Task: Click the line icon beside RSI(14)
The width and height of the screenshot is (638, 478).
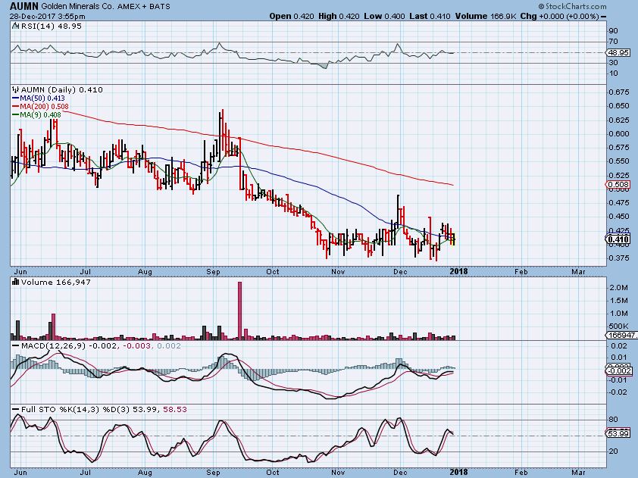Action: pos(14,26)
